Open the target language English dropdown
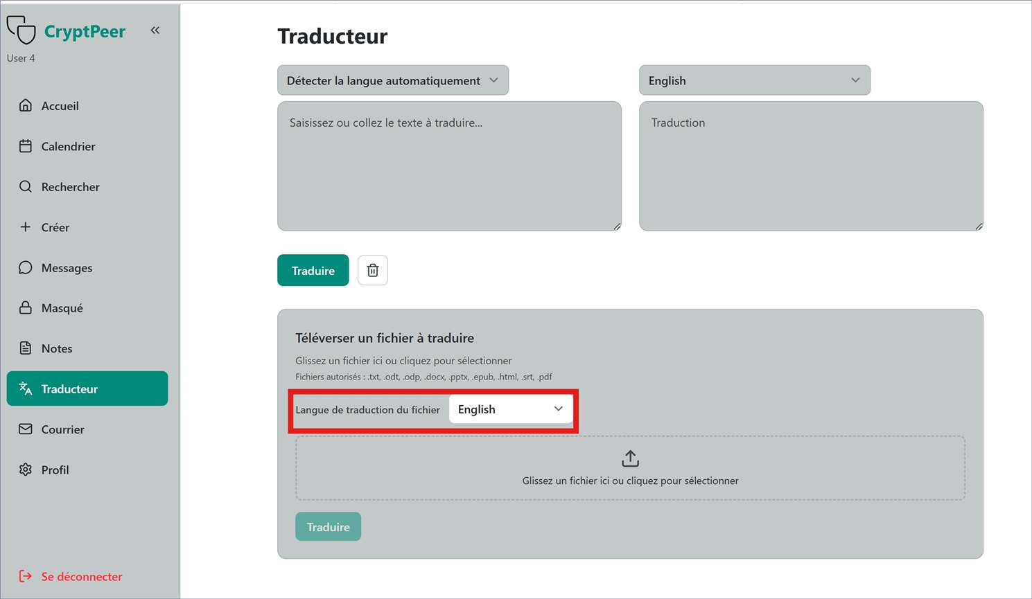This screenshot has width=1032, height=599. pyautogui.click(x=754, y=80)
